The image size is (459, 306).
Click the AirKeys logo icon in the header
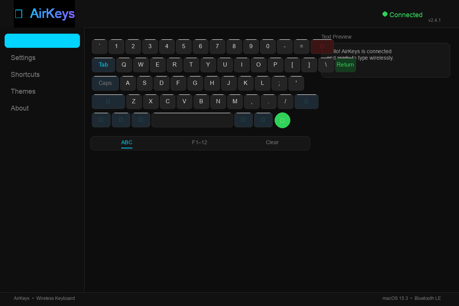[19, 14]
